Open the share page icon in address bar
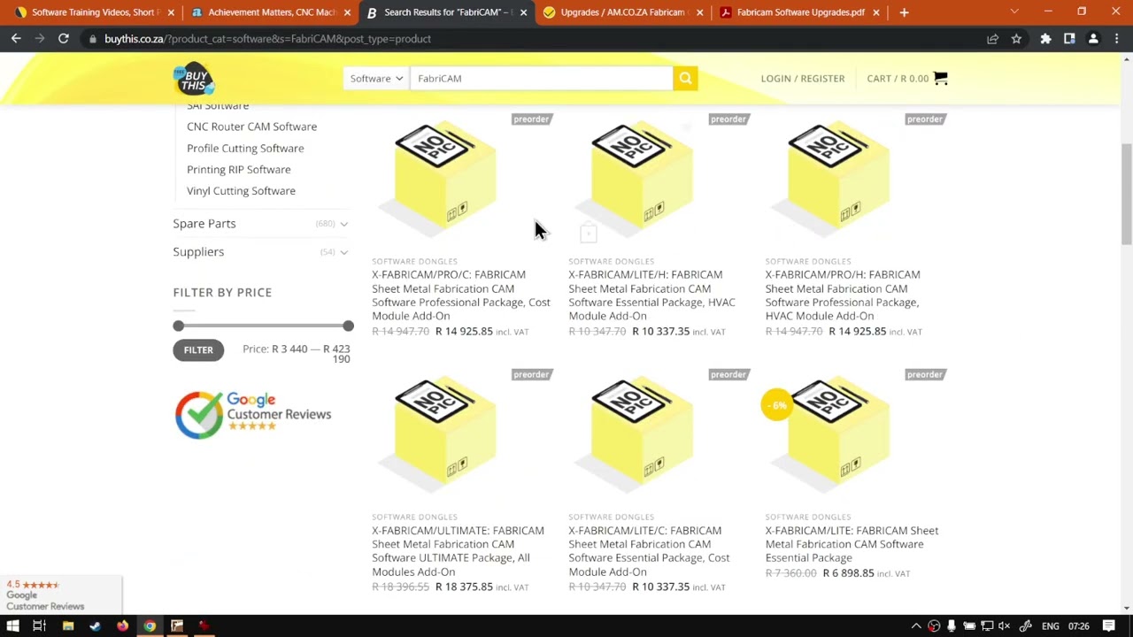 pyautogui.click(x=992, y=39)
